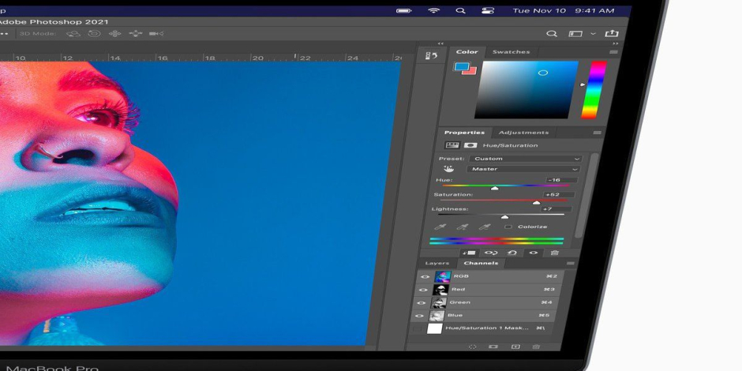Open the Master color range dropdown
742x371 pixels.
coord(523,169)
